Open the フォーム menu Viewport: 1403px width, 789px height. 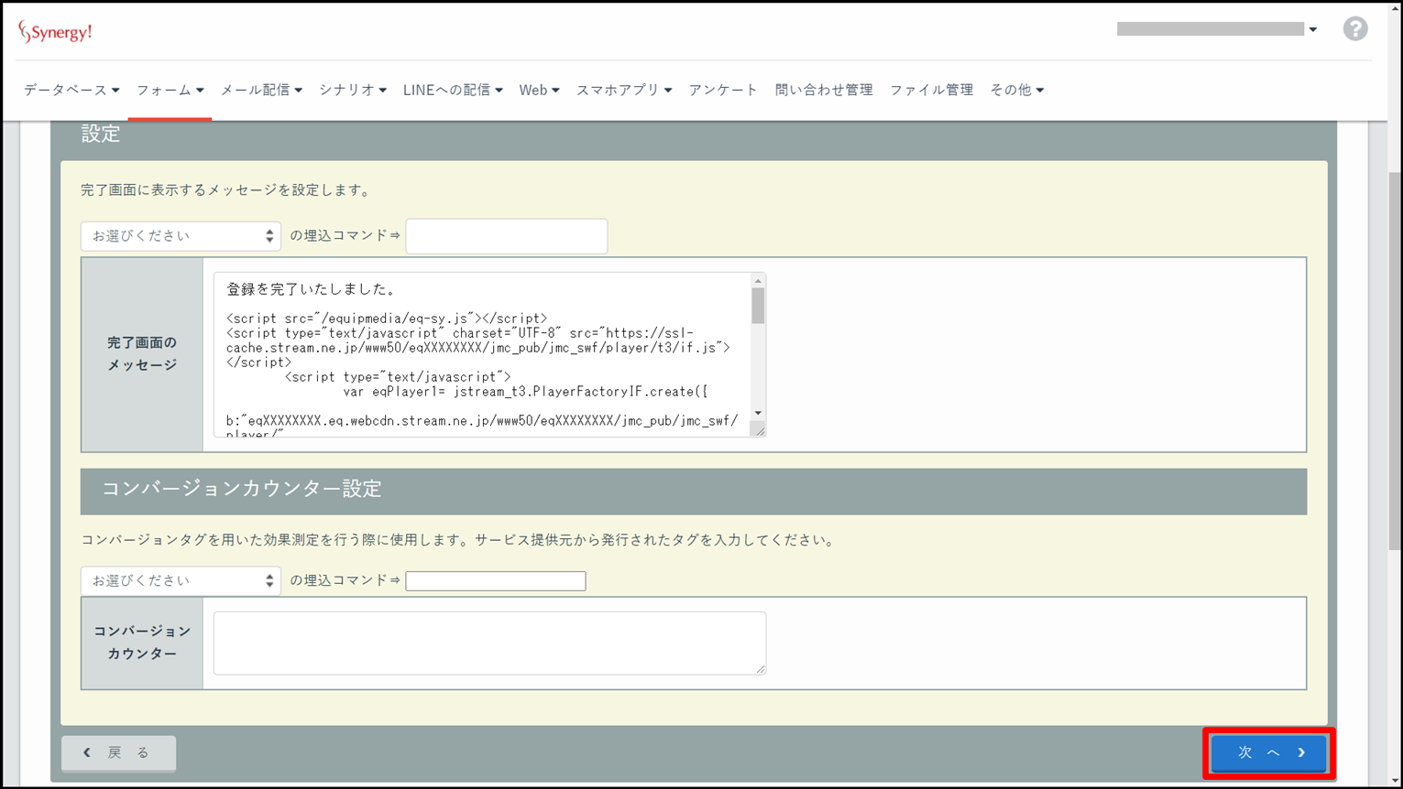point(170,90)
